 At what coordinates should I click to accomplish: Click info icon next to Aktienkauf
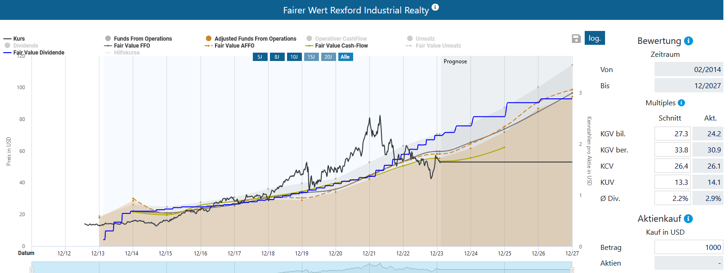[x=688, y=218]
